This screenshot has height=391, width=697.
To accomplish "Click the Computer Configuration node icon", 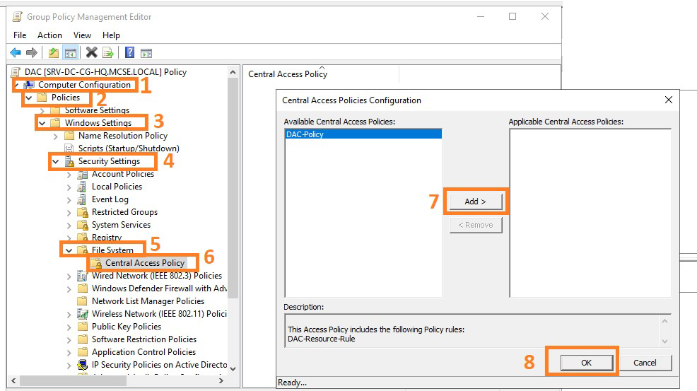I will [x=29, y=85].
